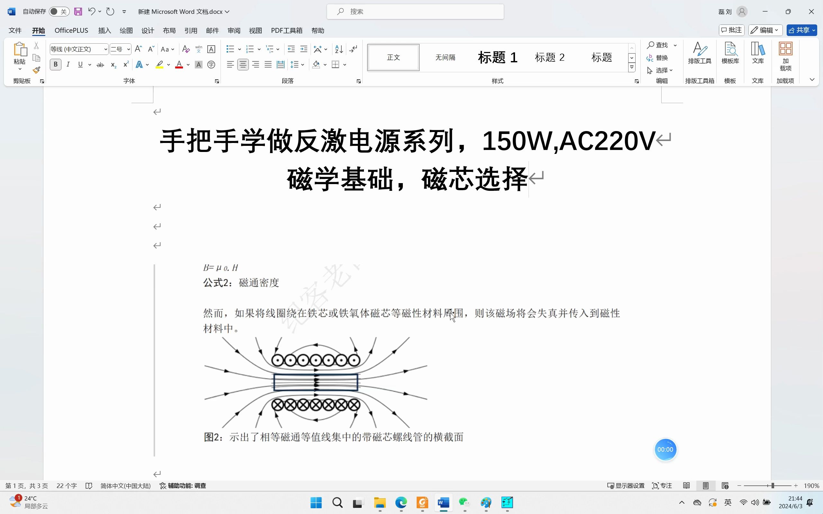Increase paragraph indent
The width and height of the screenshot is (823, 514).
click(x=304, y=49)
